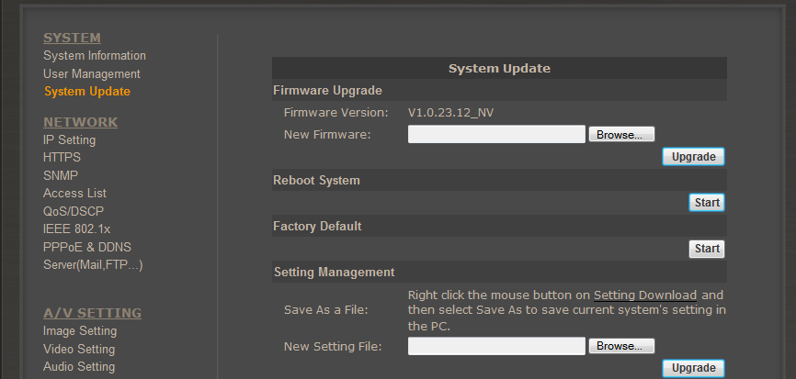Click Upgrade button under Firmware Upgrade
The height and width of the screenshot is (379, 796).
pos(693,157)
